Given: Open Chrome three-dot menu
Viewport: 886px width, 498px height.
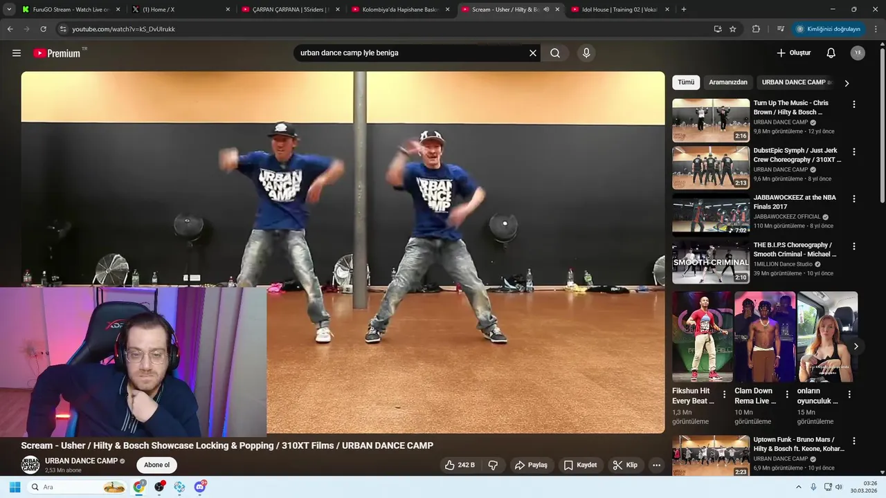Looking at the screenshot, I should tap(876, 29).
